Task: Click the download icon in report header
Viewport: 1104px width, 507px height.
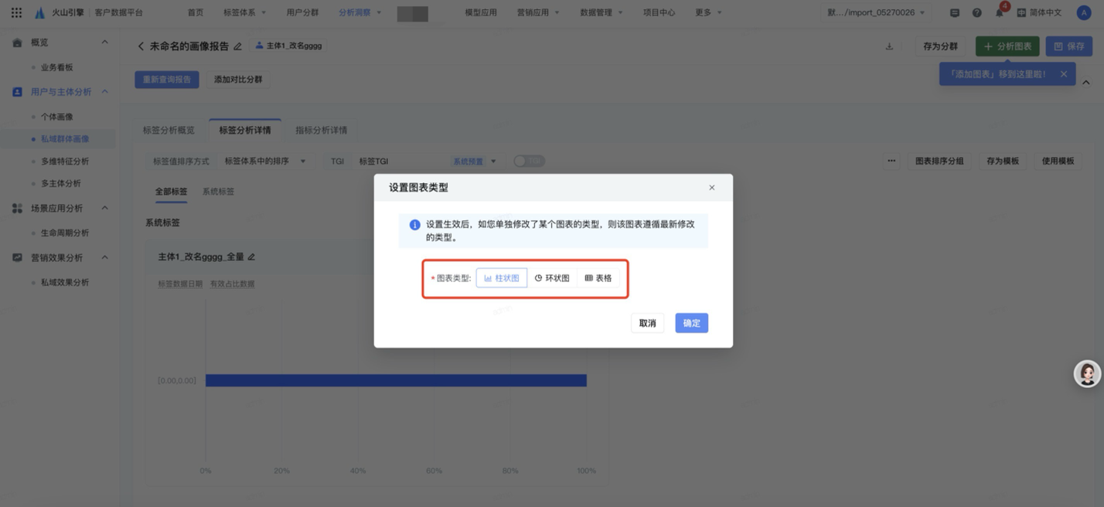Action: coord(889,46)
